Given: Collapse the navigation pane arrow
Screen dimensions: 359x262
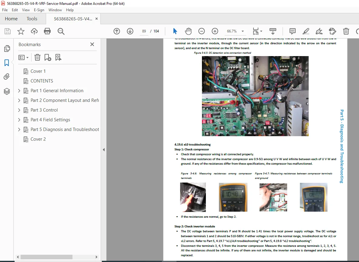Looking at the screenshot, I should pos(104,149).
